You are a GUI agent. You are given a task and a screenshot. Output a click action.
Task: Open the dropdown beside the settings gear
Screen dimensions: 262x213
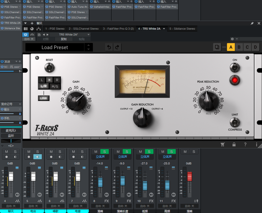pos(237,39)
